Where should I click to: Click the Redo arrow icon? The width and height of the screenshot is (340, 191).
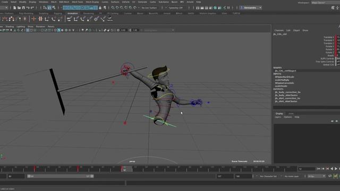tap(32, 8)
